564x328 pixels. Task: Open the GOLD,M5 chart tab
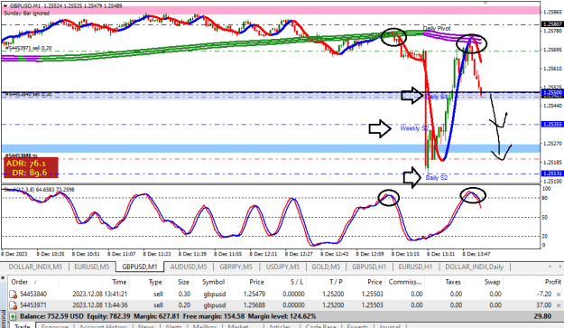click(326, 267)
